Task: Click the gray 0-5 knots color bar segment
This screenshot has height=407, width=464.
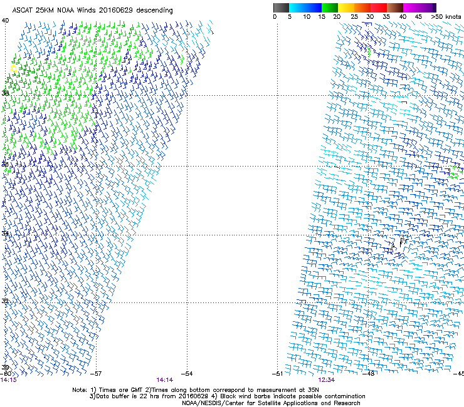Action: click(x=281, y=8)
